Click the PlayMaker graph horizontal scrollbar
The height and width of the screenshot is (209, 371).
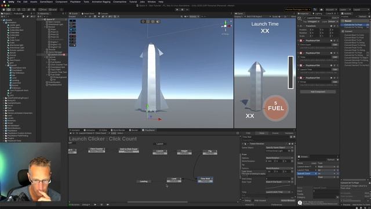157,202
